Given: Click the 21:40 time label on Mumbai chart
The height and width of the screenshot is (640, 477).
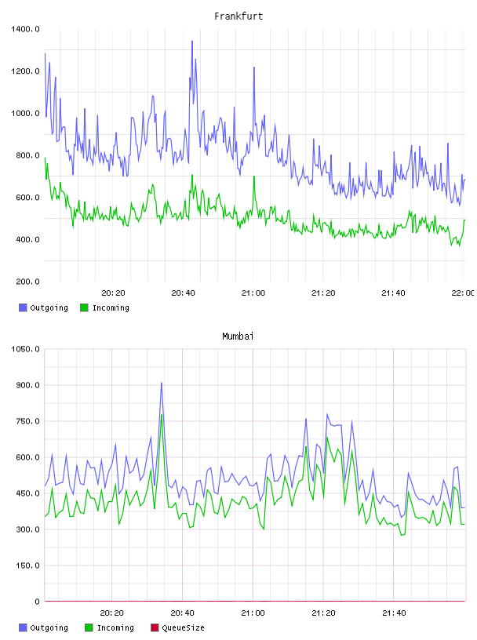Looking at the screenshot, I should pos(394,613).
